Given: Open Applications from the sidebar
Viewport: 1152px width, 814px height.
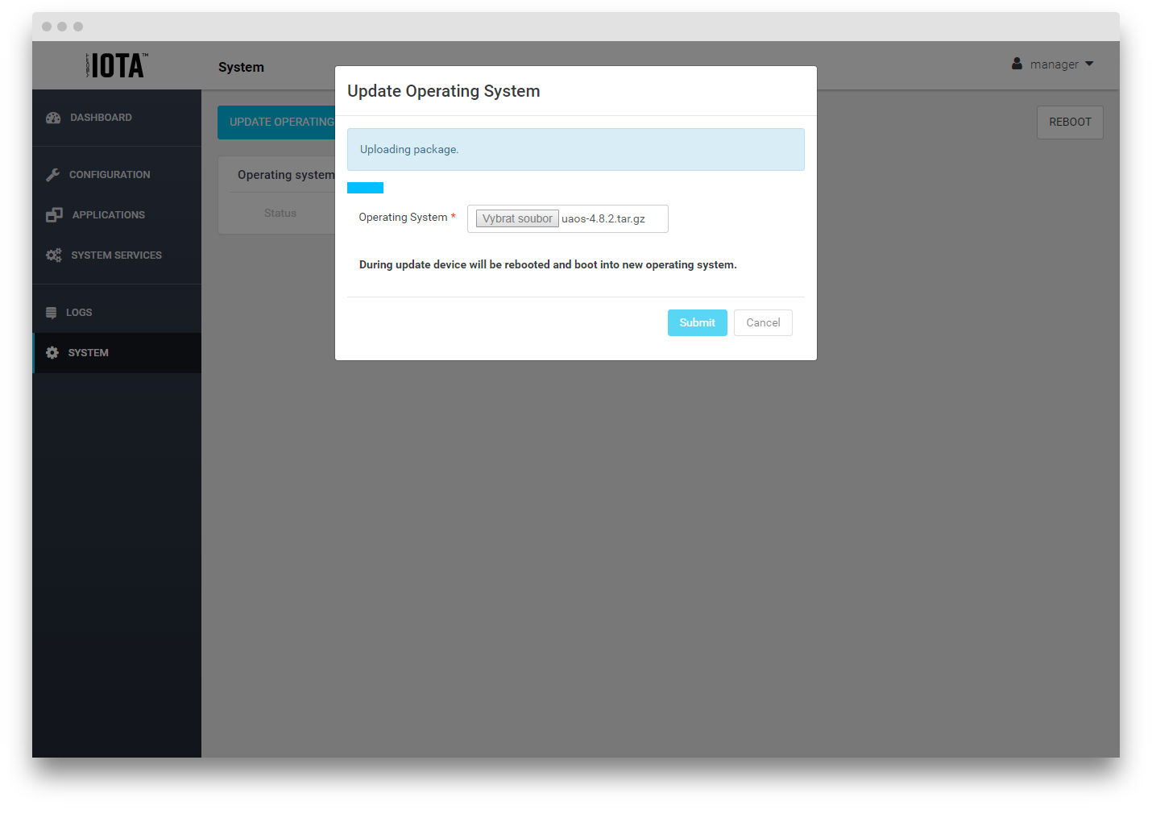Looking at the screenshot, I should pyautogui.click(x=109, y=215).
